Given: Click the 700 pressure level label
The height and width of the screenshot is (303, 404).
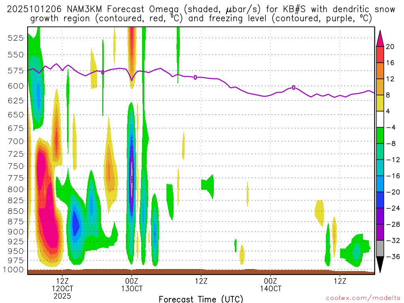Looking at the screenshot, I should pos(16,141).
